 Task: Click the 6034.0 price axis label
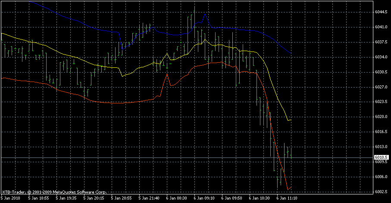381,57
